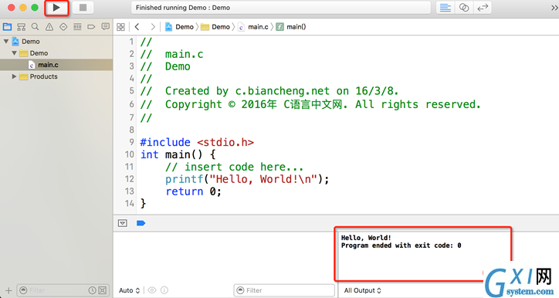The width and height of the screenshot is (559, 298).
Task: Run the project with the Play button
Action: [x=56, y=8]
